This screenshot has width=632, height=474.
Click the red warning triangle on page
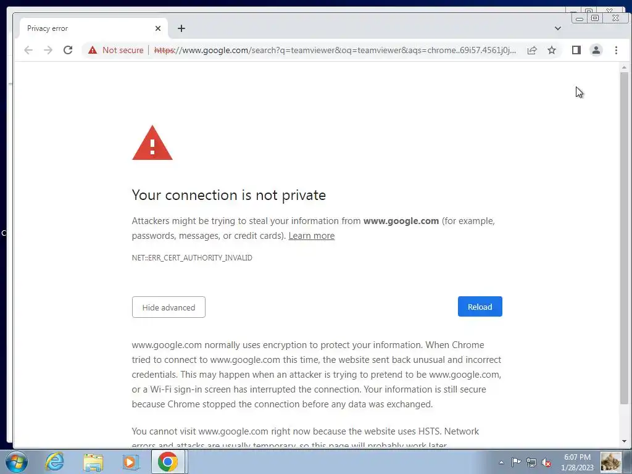[152, 143]
